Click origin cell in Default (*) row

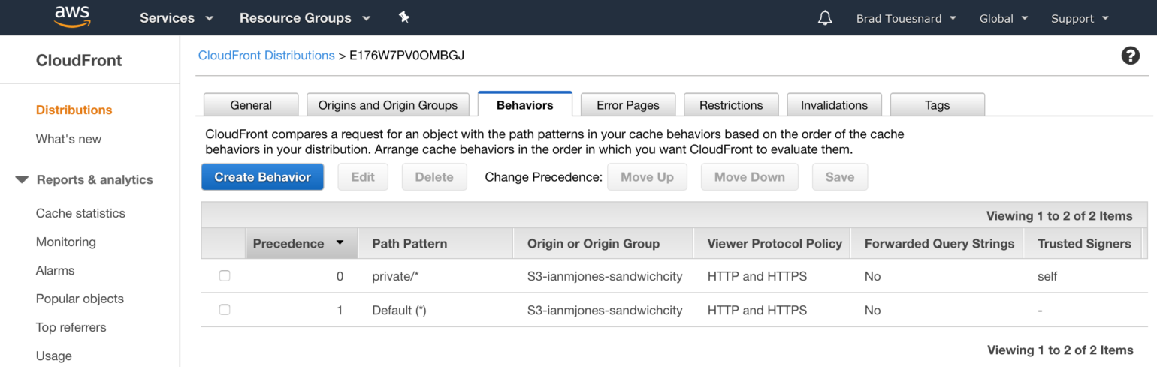point(605,310)
